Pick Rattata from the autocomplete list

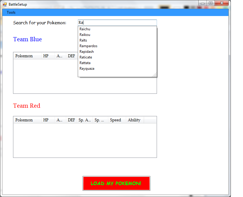tap(117, 63)
